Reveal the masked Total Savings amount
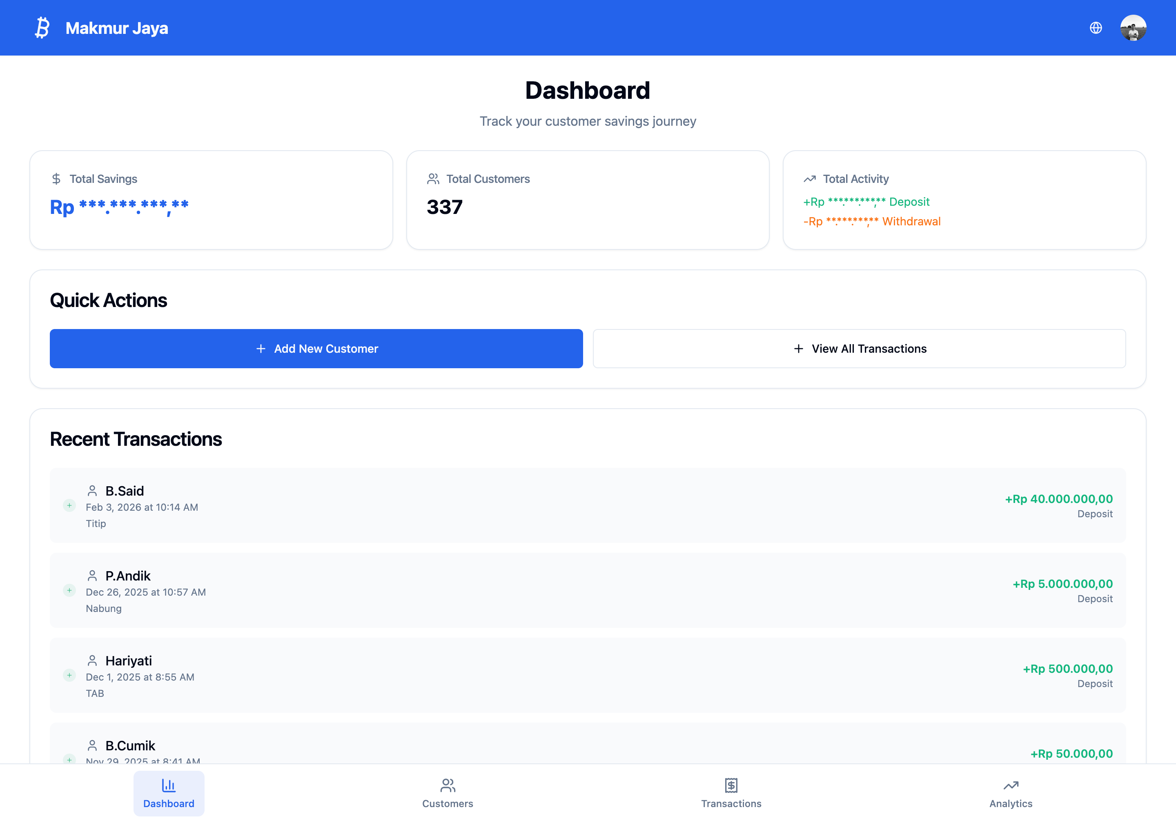 (x=119, y=207)
